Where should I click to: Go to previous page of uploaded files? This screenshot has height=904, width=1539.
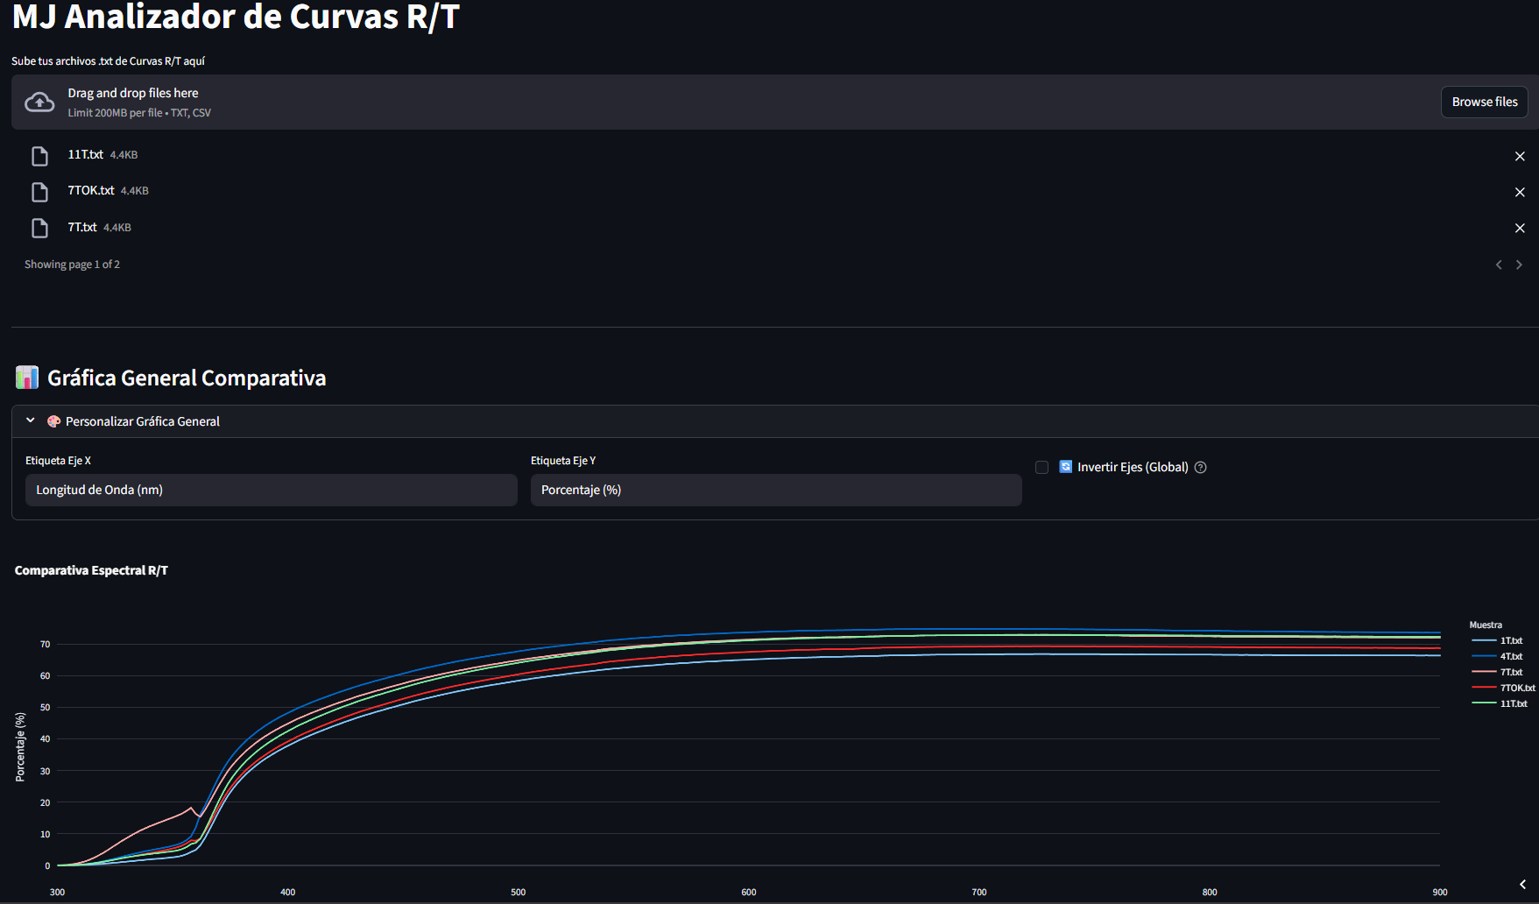pos(1499,265)
